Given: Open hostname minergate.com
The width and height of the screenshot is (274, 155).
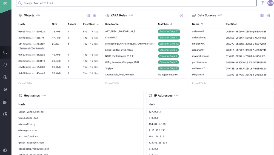Looking at the screenshot, I should coord(27,130).
